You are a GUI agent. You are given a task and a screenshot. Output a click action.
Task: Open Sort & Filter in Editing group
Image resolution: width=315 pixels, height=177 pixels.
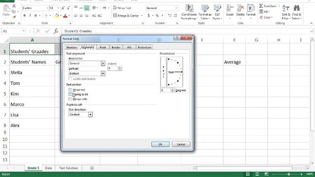(286, 12)
